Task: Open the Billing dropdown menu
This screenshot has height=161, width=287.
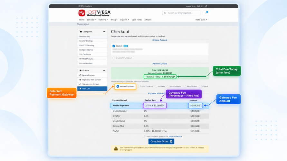Action: pos(114,20)
